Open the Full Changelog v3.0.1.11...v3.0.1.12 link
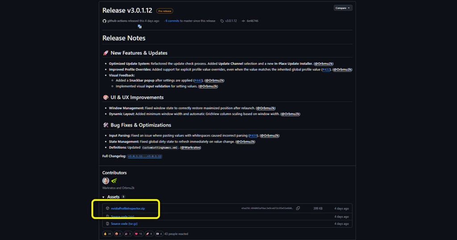This screenshot has width=457, height=240. [145, 157]
